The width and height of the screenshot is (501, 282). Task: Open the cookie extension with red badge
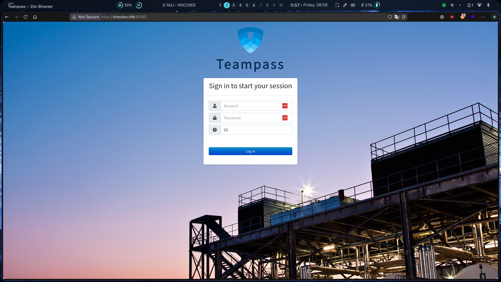click(463, 16)
